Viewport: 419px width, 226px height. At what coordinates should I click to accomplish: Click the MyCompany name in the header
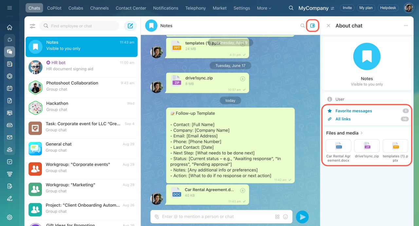click(x=314, y=8)
